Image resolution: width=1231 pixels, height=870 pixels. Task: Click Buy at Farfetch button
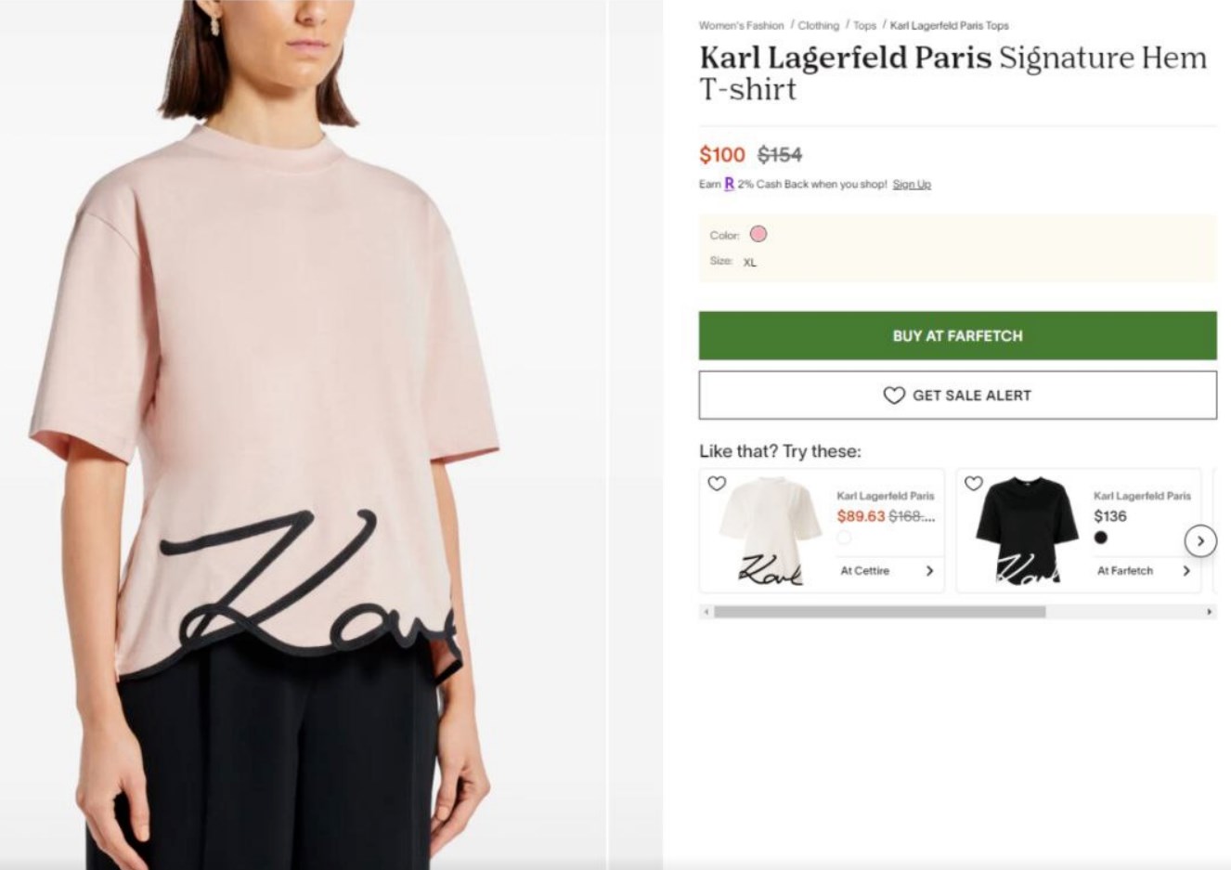957,335
